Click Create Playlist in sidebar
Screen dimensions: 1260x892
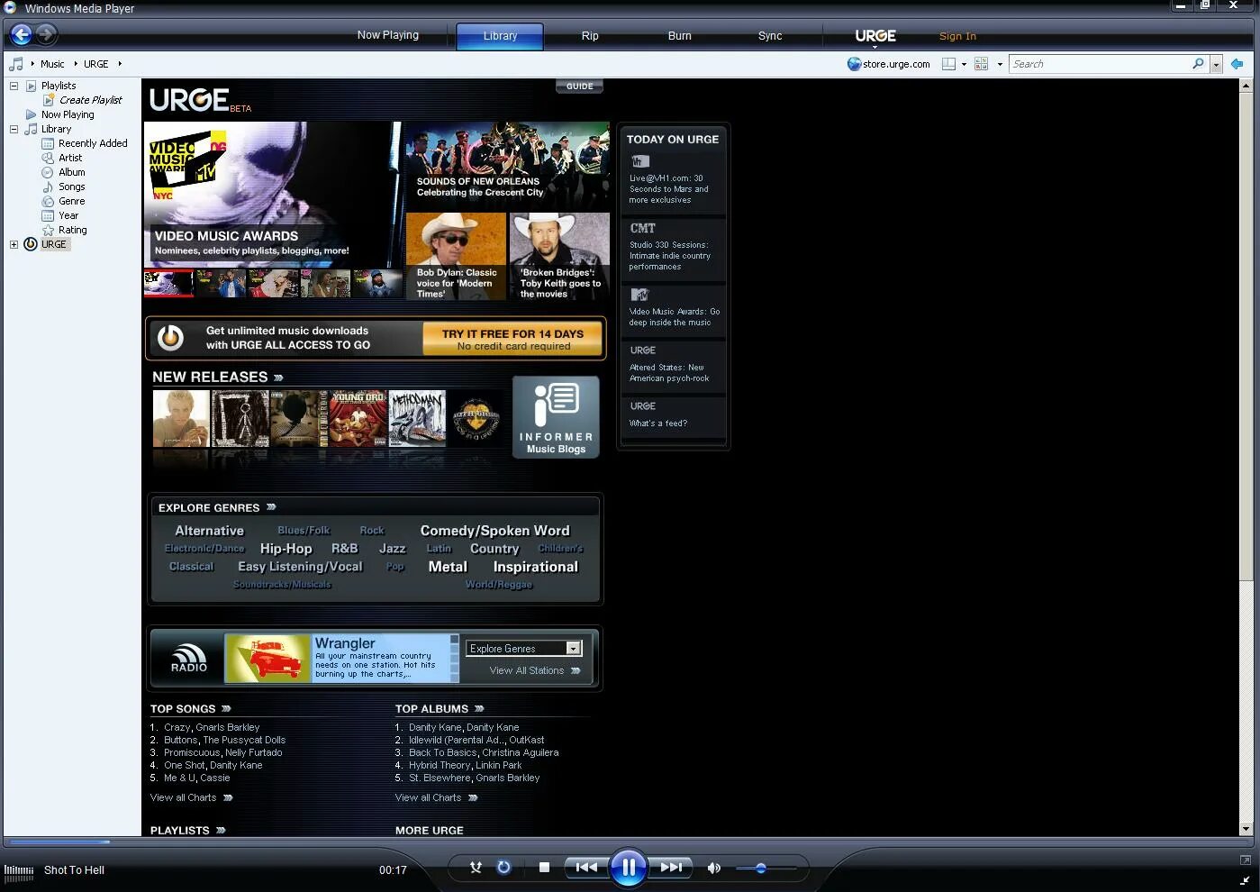(x=90, y=100)
